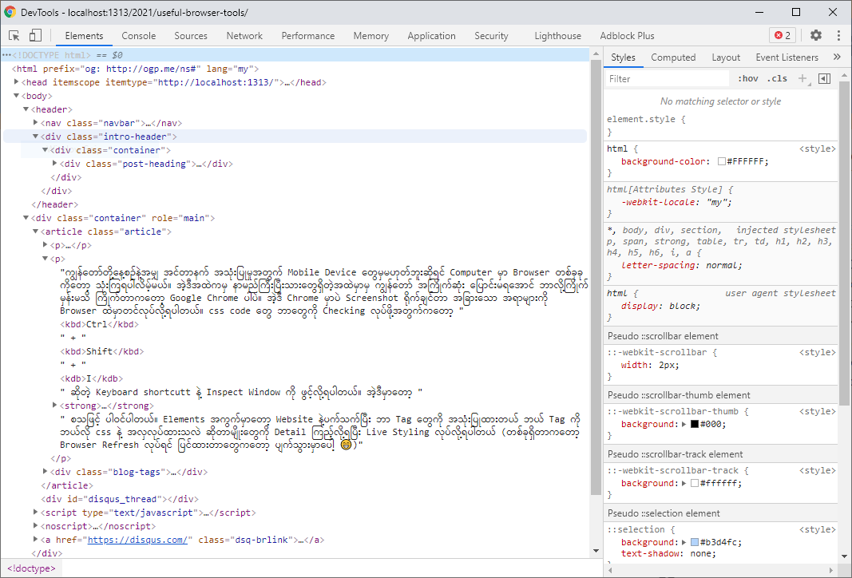
Task: Expand the head element node
Action: [16, 82]
